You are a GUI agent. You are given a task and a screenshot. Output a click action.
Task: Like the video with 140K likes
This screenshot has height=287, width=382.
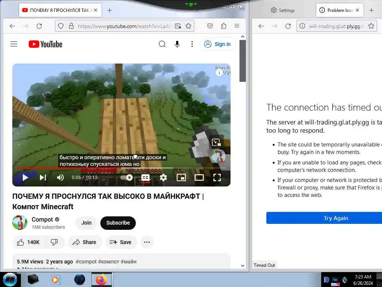pos(28,242)
